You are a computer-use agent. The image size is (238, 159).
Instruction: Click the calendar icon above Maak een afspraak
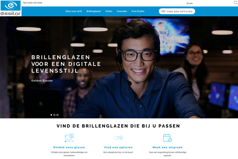167,138
